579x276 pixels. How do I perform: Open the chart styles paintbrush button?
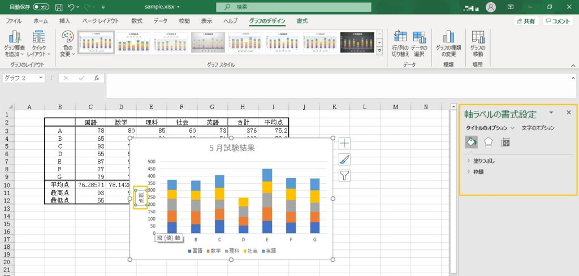point(344,159)
